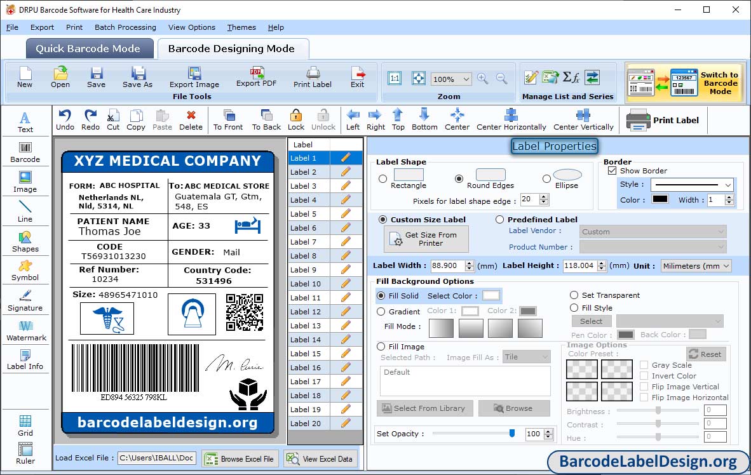Open the View Options menu

(x=192, y=27)
